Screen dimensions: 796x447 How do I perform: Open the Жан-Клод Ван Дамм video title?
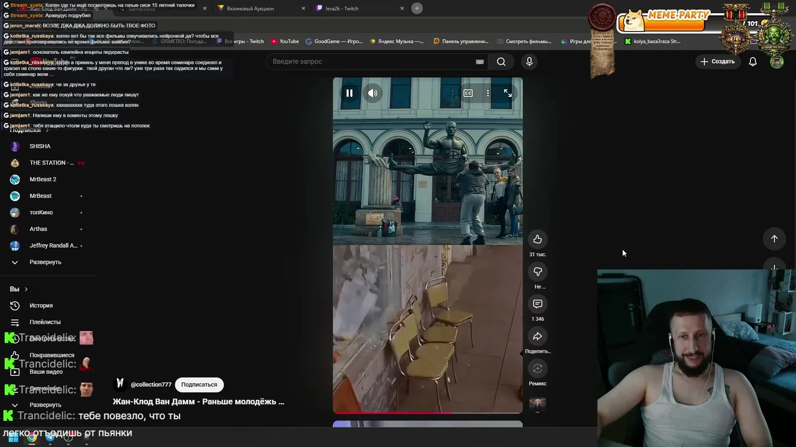click(198, 402)
